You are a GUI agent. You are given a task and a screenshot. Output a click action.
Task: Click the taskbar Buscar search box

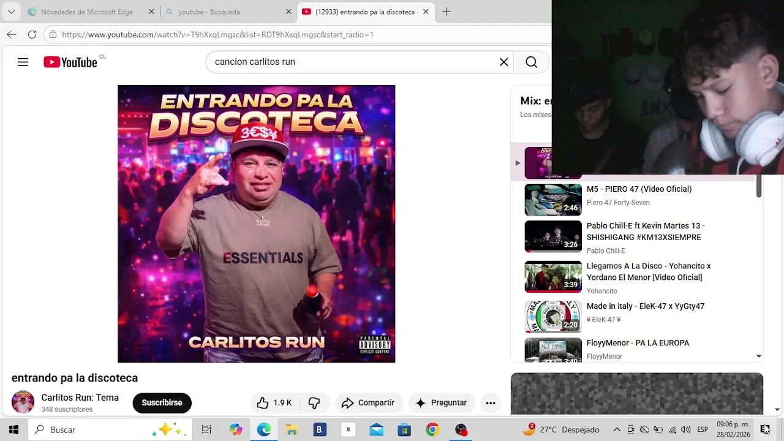[x=110, y=430]
